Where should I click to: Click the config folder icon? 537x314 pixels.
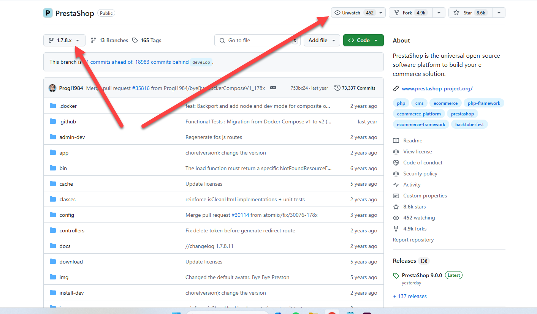tap(53, 215)
